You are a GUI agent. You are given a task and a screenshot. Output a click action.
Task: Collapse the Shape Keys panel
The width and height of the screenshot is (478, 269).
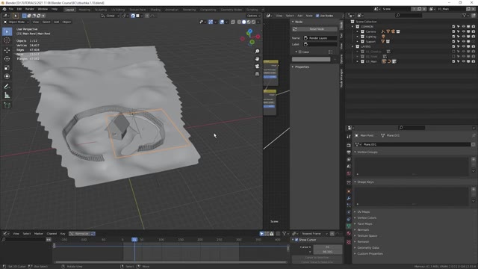click(365, 182)
